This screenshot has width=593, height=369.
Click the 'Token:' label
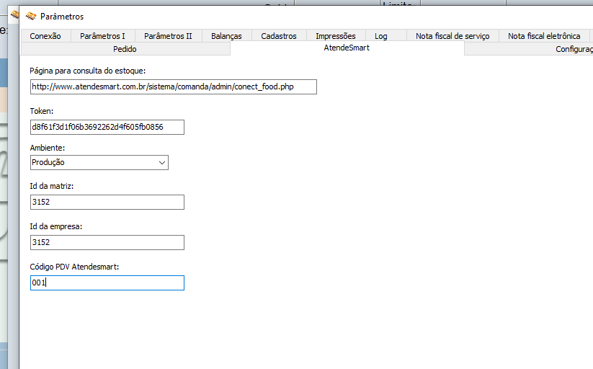42,111
